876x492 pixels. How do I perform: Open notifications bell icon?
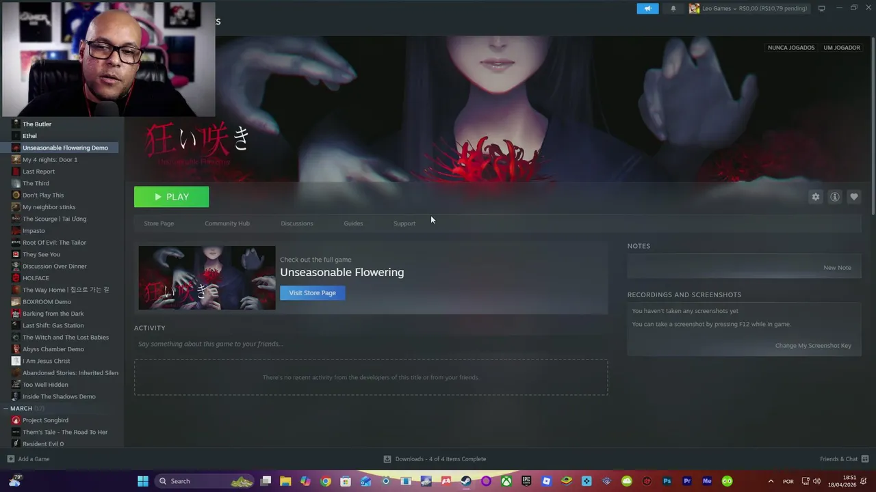(x=673, y=8)
